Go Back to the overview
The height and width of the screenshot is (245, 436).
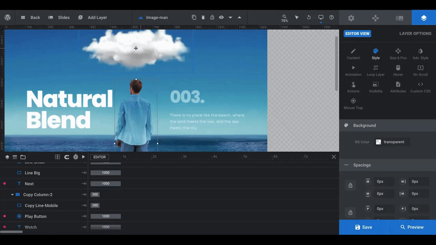tap(30, 17)
